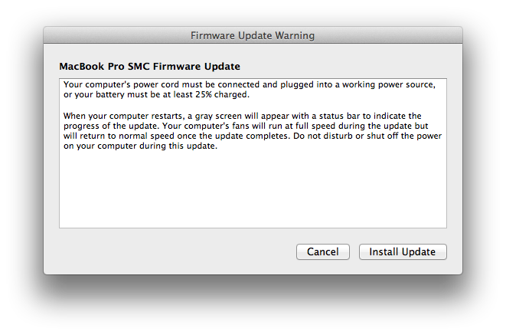Click the "Firmware Update Warning" title bar

click(253, 35)
